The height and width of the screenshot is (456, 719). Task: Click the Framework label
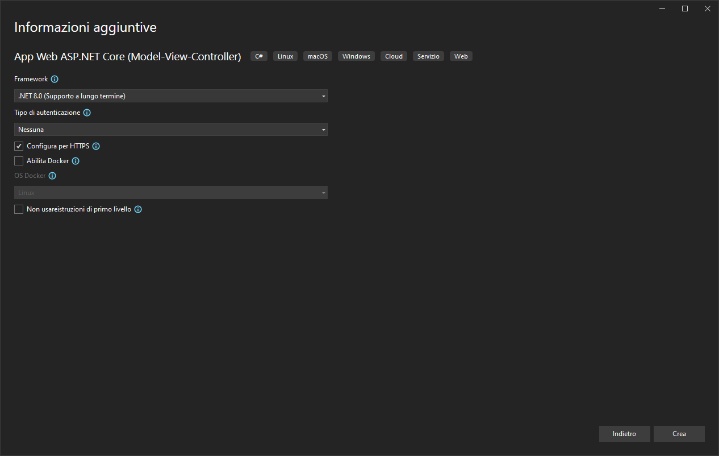[x=31, y=79]
